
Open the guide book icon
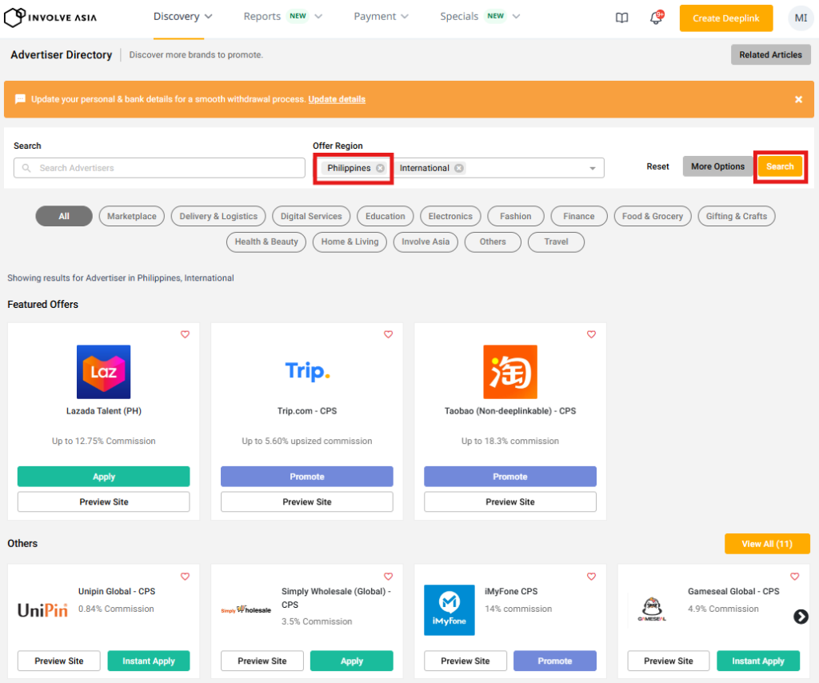(621, 18)
